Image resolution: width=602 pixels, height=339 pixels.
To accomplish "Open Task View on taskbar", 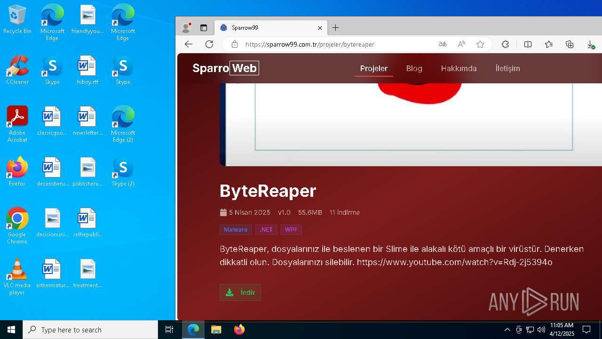I will pos(169,330).
